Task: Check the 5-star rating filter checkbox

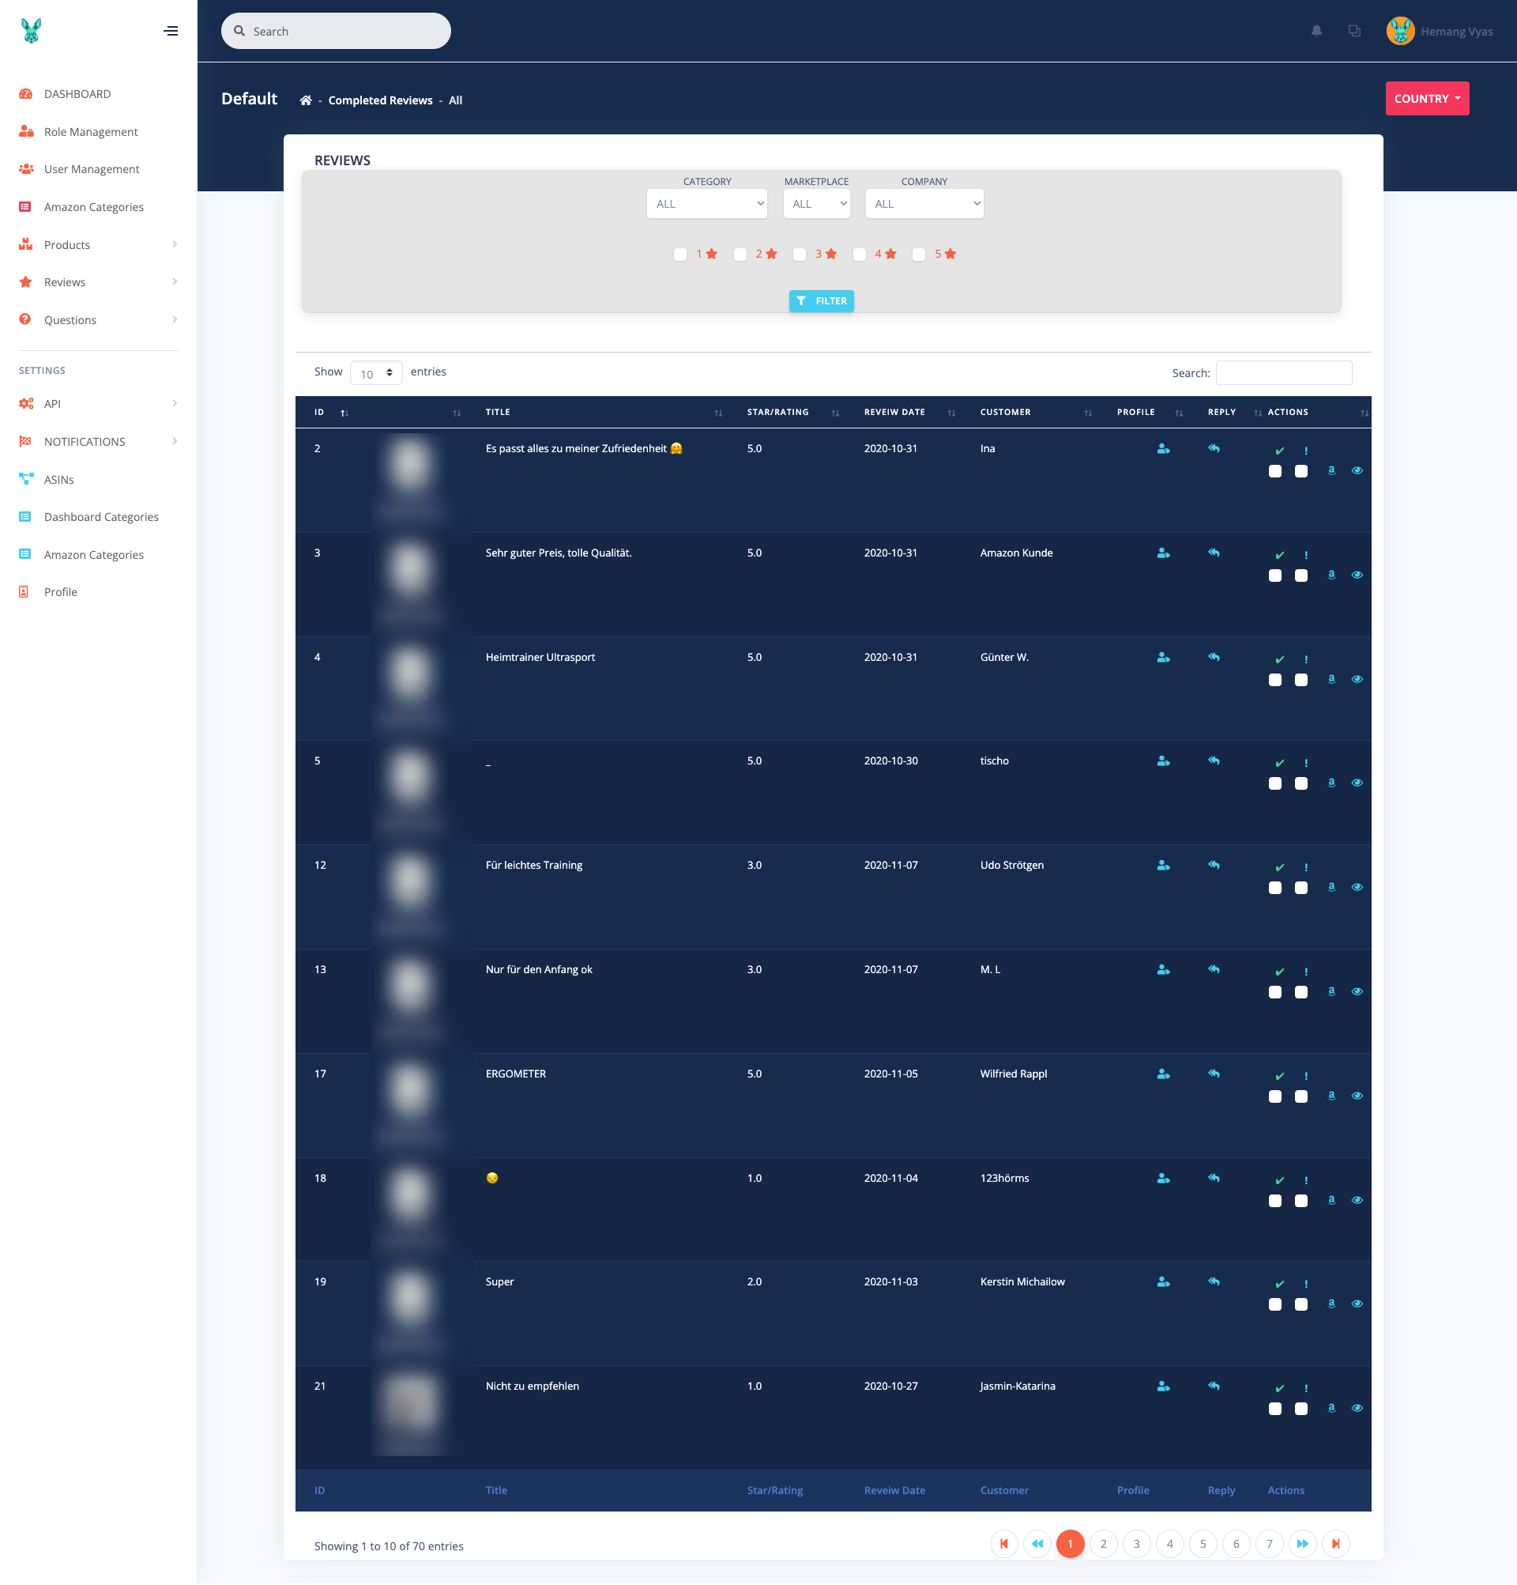Action: coord(919,254)
